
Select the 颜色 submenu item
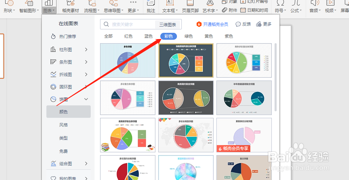pos(69,112)
